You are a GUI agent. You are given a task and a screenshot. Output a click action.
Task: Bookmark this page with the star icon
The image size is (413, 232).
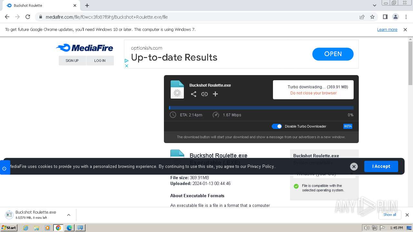click(372, 17)
